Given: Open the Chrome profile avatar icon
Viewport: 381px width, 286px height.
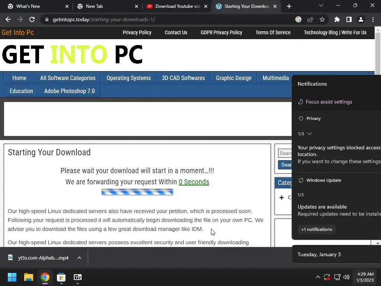Looking at the screenshot, I should pos(361,19).
